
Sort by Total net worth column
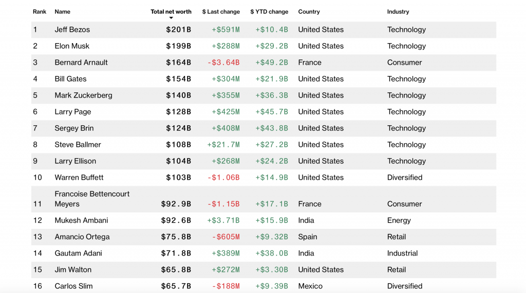(171, 11)
